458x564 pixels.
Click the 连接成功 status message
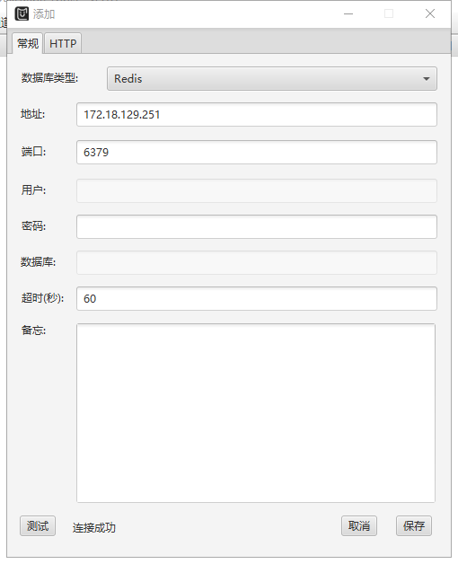point(94,528)
